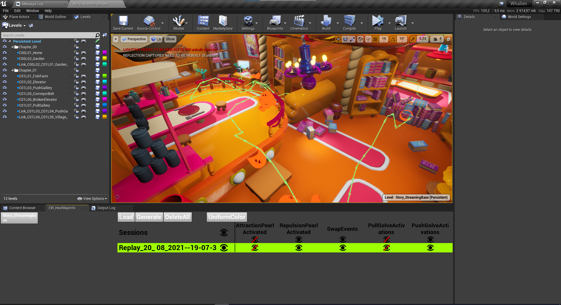The width and height of the screenshot is (561, 305).
Task: Click the search magnifier in Levels
Action: pos(97,35)
